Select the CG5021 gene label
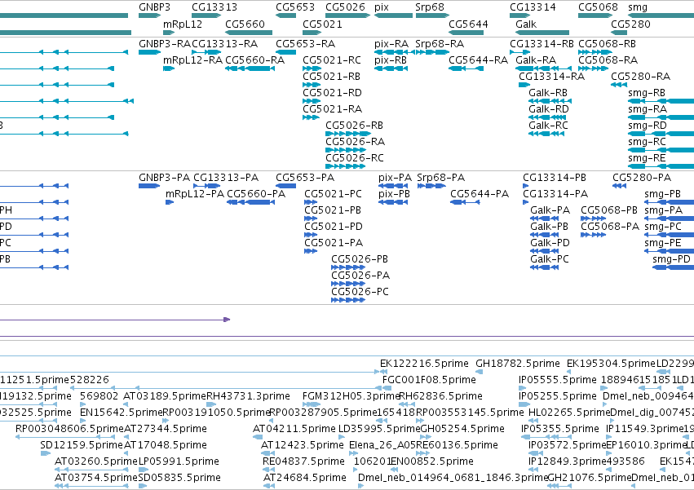694x490 pixels. 322,24
